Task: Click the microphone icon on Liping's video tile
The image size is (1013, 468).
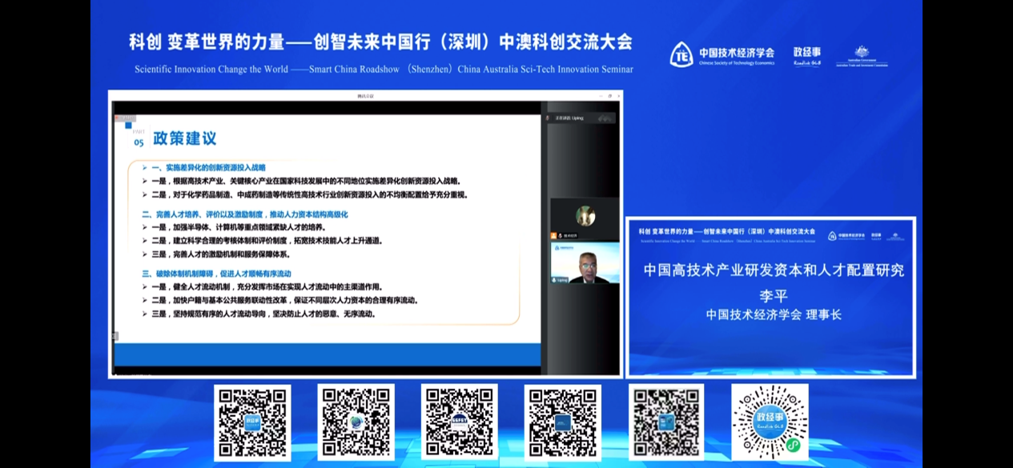Action: [553, 280]
